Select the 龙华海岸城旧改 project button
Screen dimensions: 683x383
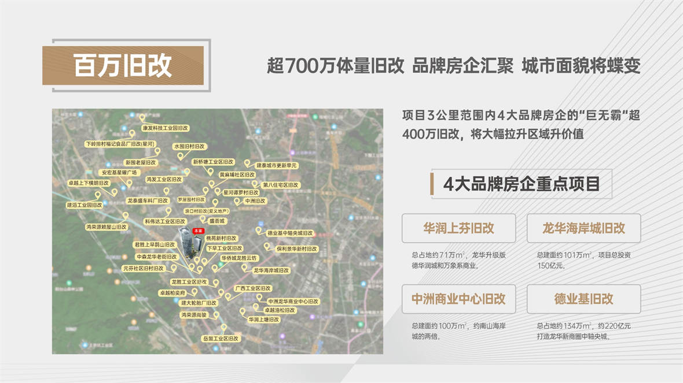pyautogui.click(x=583, y=228)
